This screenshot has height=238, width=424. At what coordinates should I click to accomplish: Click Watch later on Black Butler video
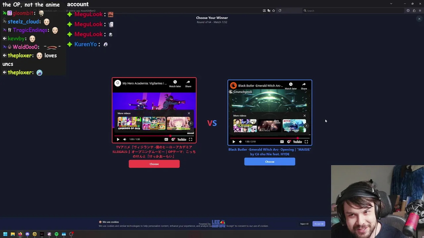click(x=291, y=86)
